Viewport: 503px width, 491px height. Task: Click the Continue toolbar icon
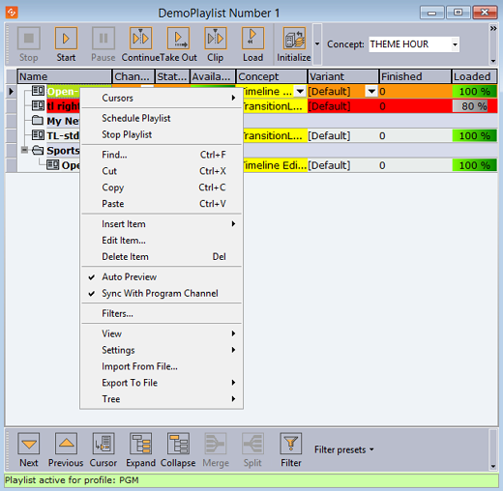[140, 39]
